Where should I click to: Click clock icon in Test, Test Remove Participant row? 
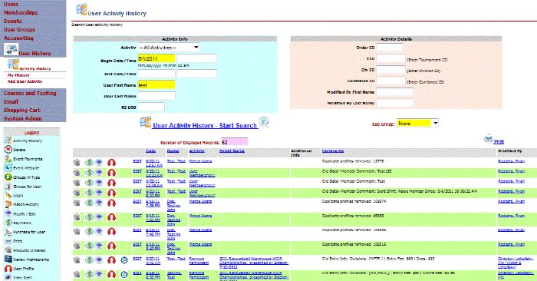(x=124, y=260)
